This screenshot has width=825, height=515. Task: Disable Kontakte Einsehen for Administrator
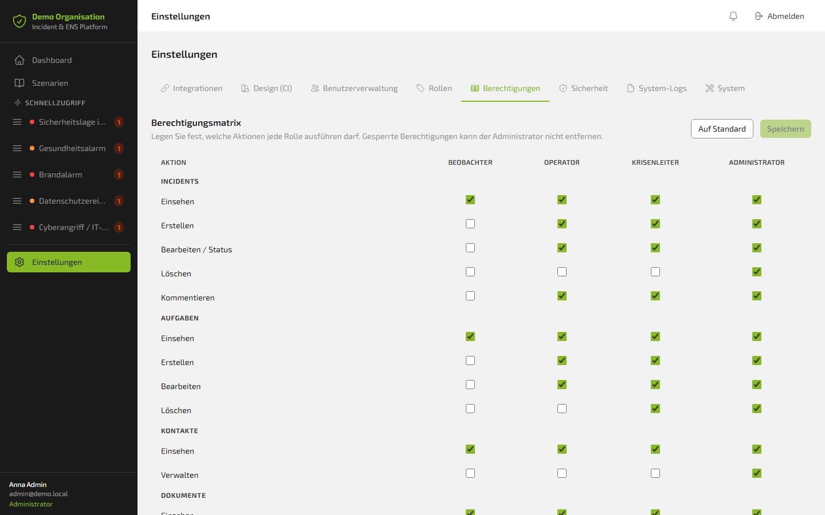coord(757,449)
